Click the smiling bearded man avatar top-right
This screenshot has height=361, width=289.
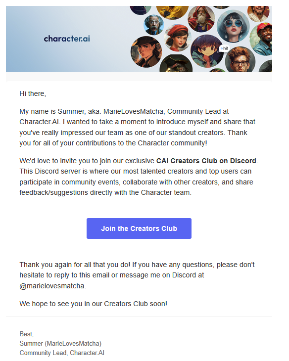point(259,13)
